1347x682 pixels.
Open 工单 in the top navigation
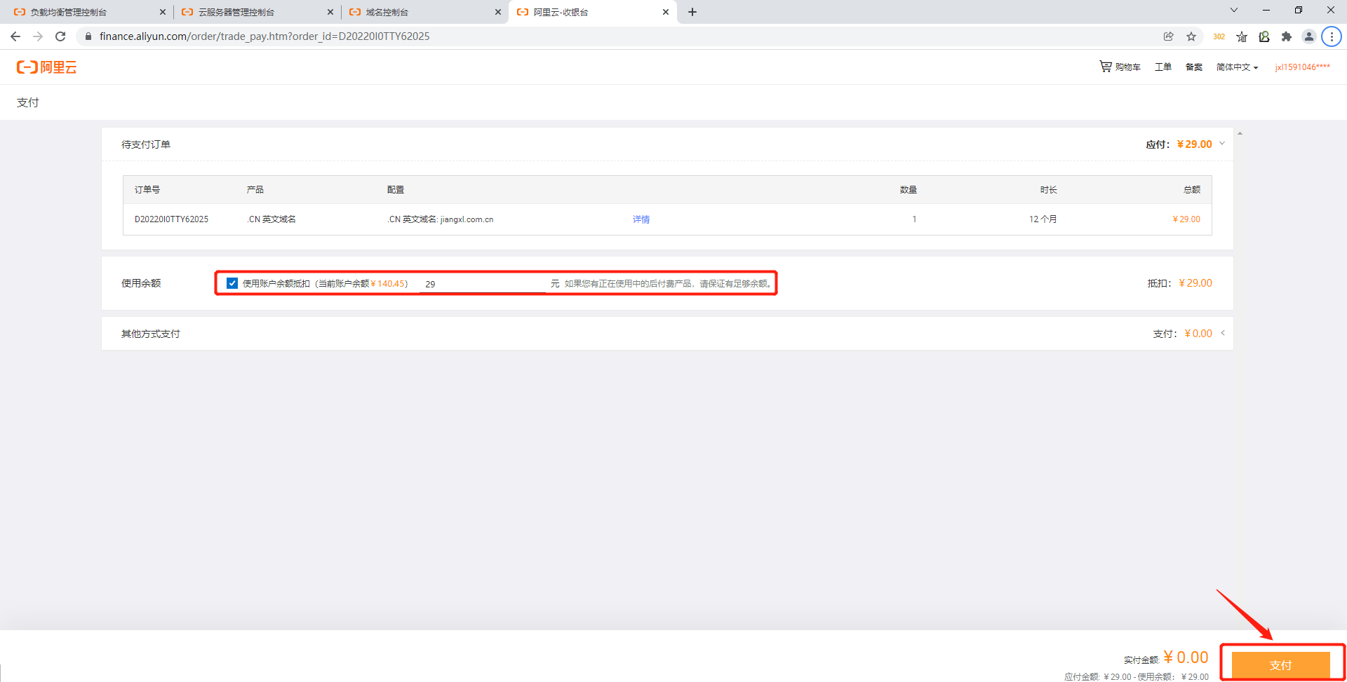[x=1163, y=67]
